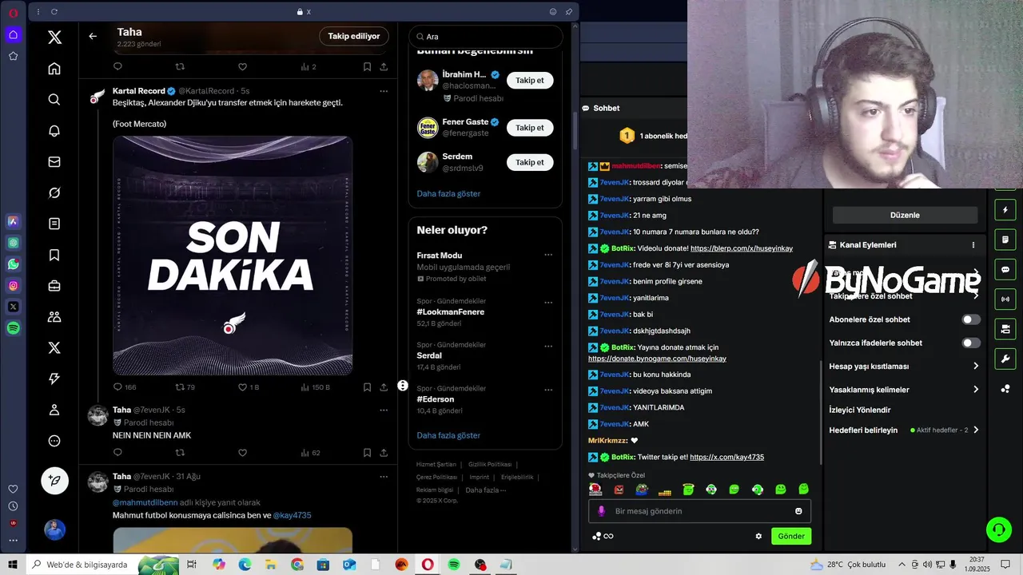This screenshot has height=575, width=1023.
Task: Open Spotify in Opera sidebar
Action: coord(14,328)
